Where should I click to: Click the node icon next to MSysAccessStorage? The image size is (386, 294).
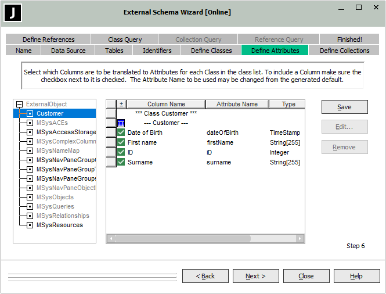coord(30,132)
